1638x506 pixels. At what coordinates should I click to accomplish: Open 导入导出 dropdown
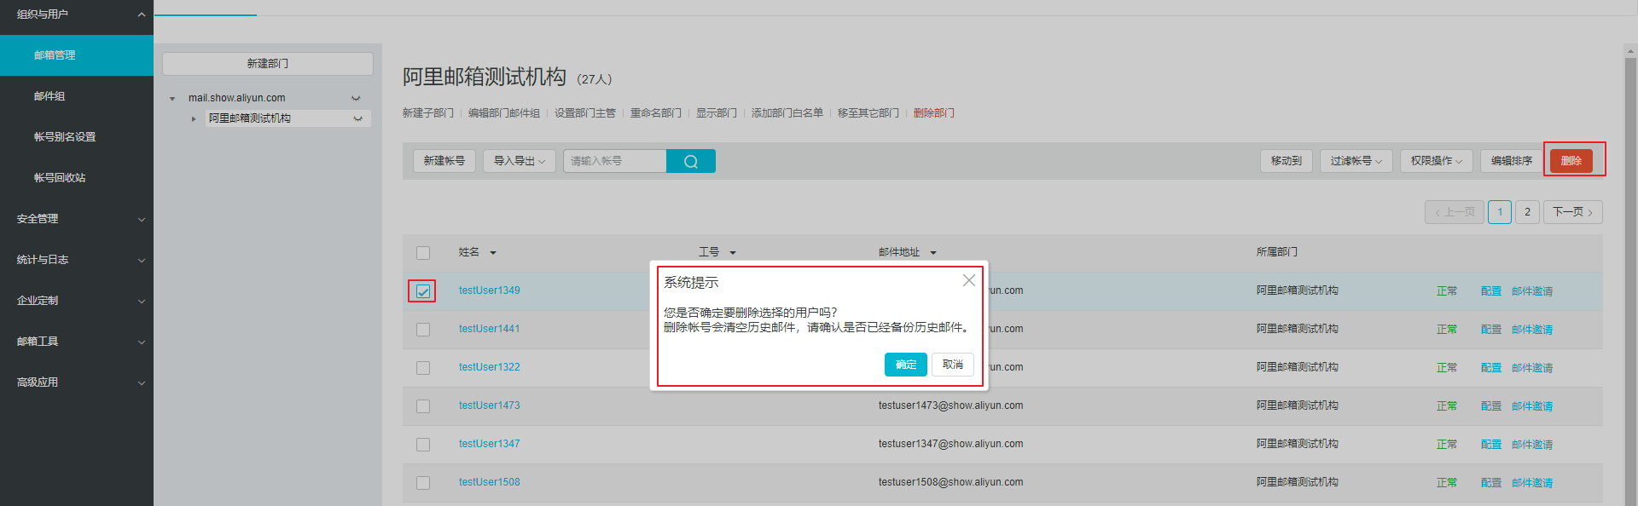click(x=519, y=161)
